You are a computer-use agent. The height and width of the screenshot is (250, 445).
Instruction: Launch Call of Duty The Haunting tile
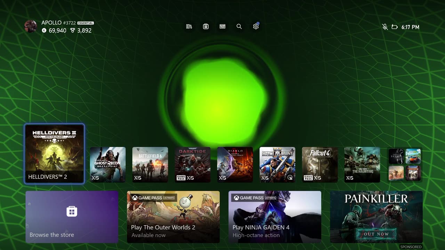(362, 165)
